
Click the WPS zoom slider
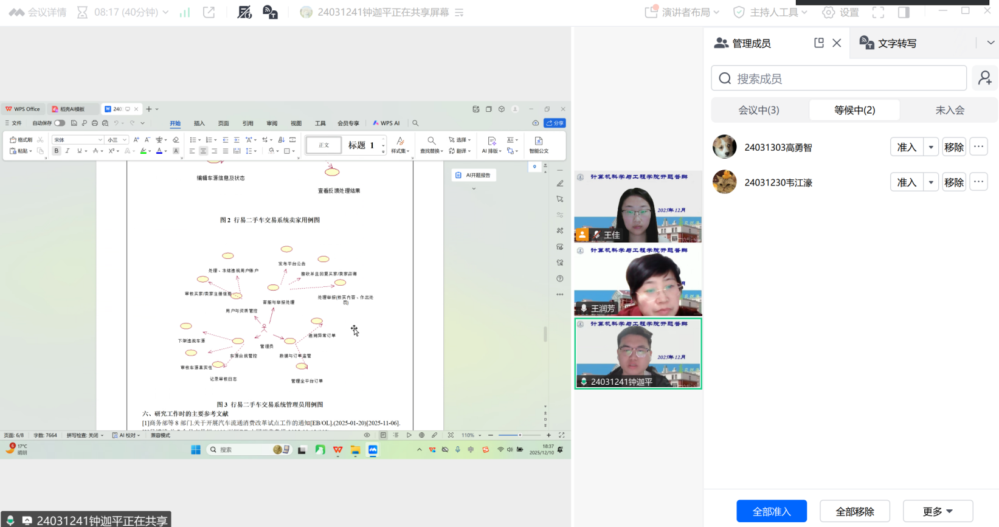(519, 435)
